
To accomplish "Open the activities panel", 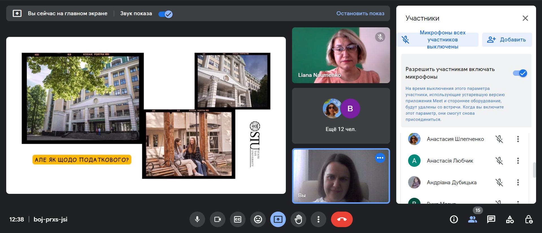I will point(510,219).
